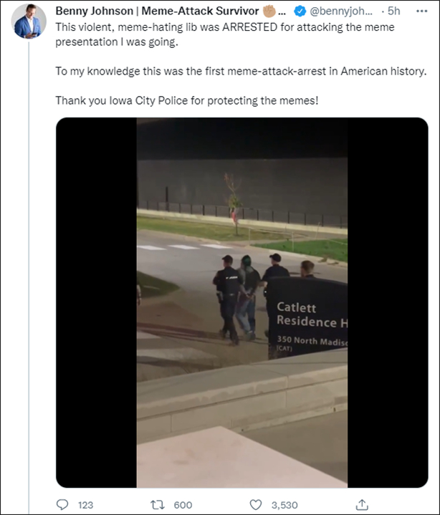The width and height of the screenshot is (440, 515).
Task: Click the 5h timestamp
Action: coord(393,11)
